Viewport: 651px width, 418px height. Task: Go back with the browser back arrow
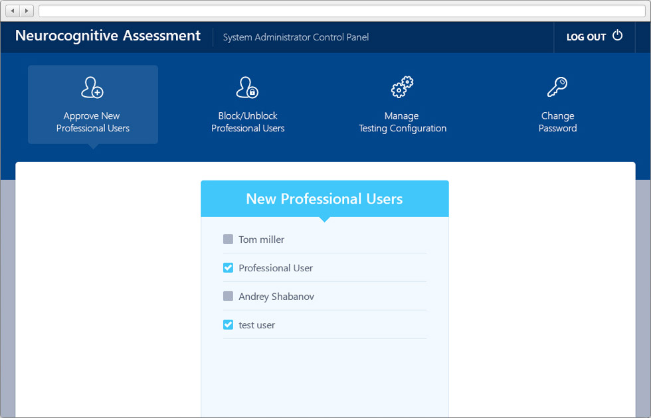13,11
